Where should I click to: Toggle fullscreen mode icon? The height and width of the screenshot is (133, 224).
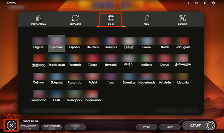(205, 3)
